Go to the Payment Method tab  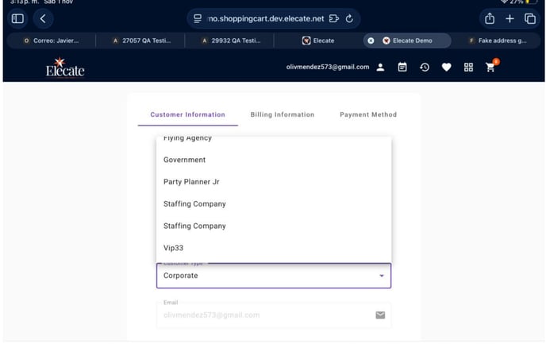(x=368, y=114)
